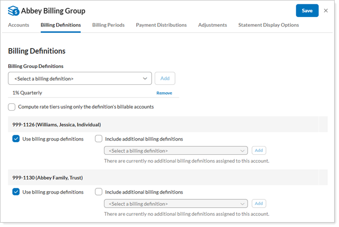Open the Adjustments tab
The image size is (339, 227).
(212, 25)
